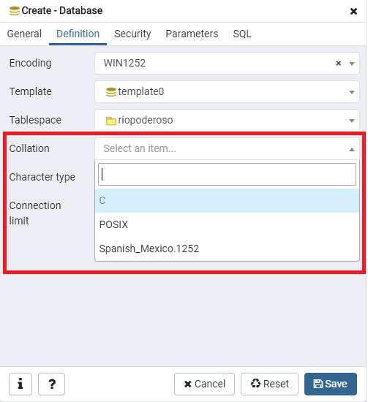This screenshot has height=402, width=368.
Task: Open the Security tab
Action: (132, 34)
